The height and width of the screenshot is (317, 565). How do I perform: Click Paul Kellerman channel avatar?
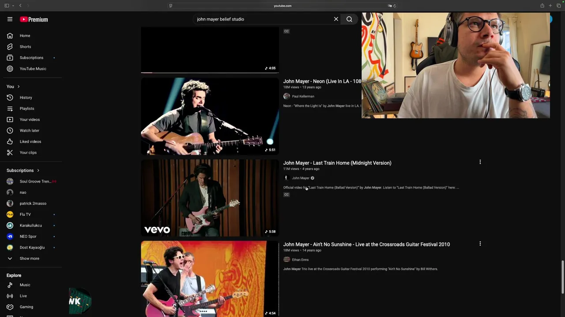pyautogui.click(x=286, y=96)
